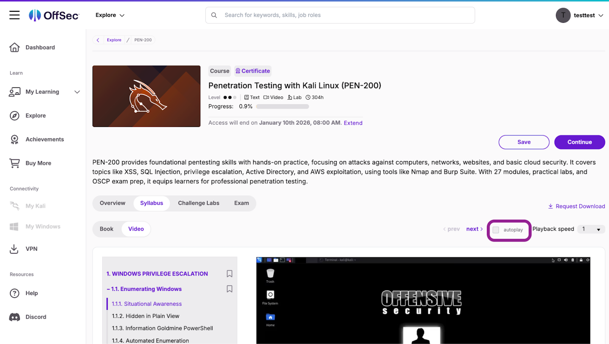This screenshot has width=609, height=344.
Task: Open the Explore dropdown in header
Action: click(110, 15)
